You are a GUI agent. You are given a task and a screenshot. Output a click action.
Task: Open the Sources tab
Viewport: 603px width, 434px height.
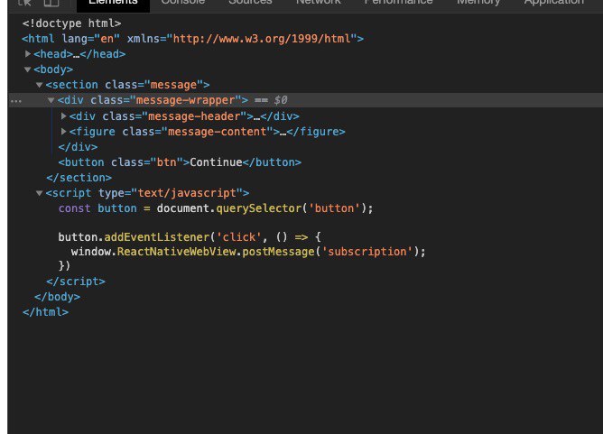pos(250,3)
